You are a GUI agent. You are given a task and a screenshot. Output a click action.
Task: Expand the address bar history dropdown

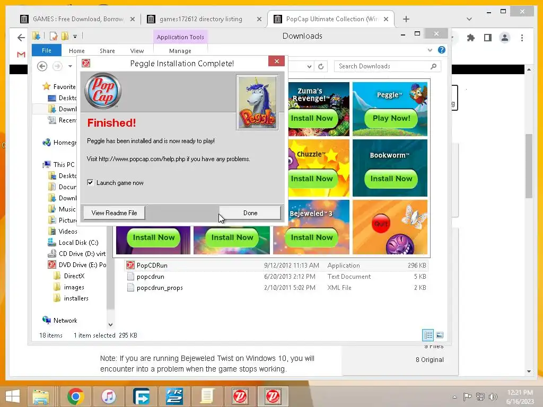point(309,66)
